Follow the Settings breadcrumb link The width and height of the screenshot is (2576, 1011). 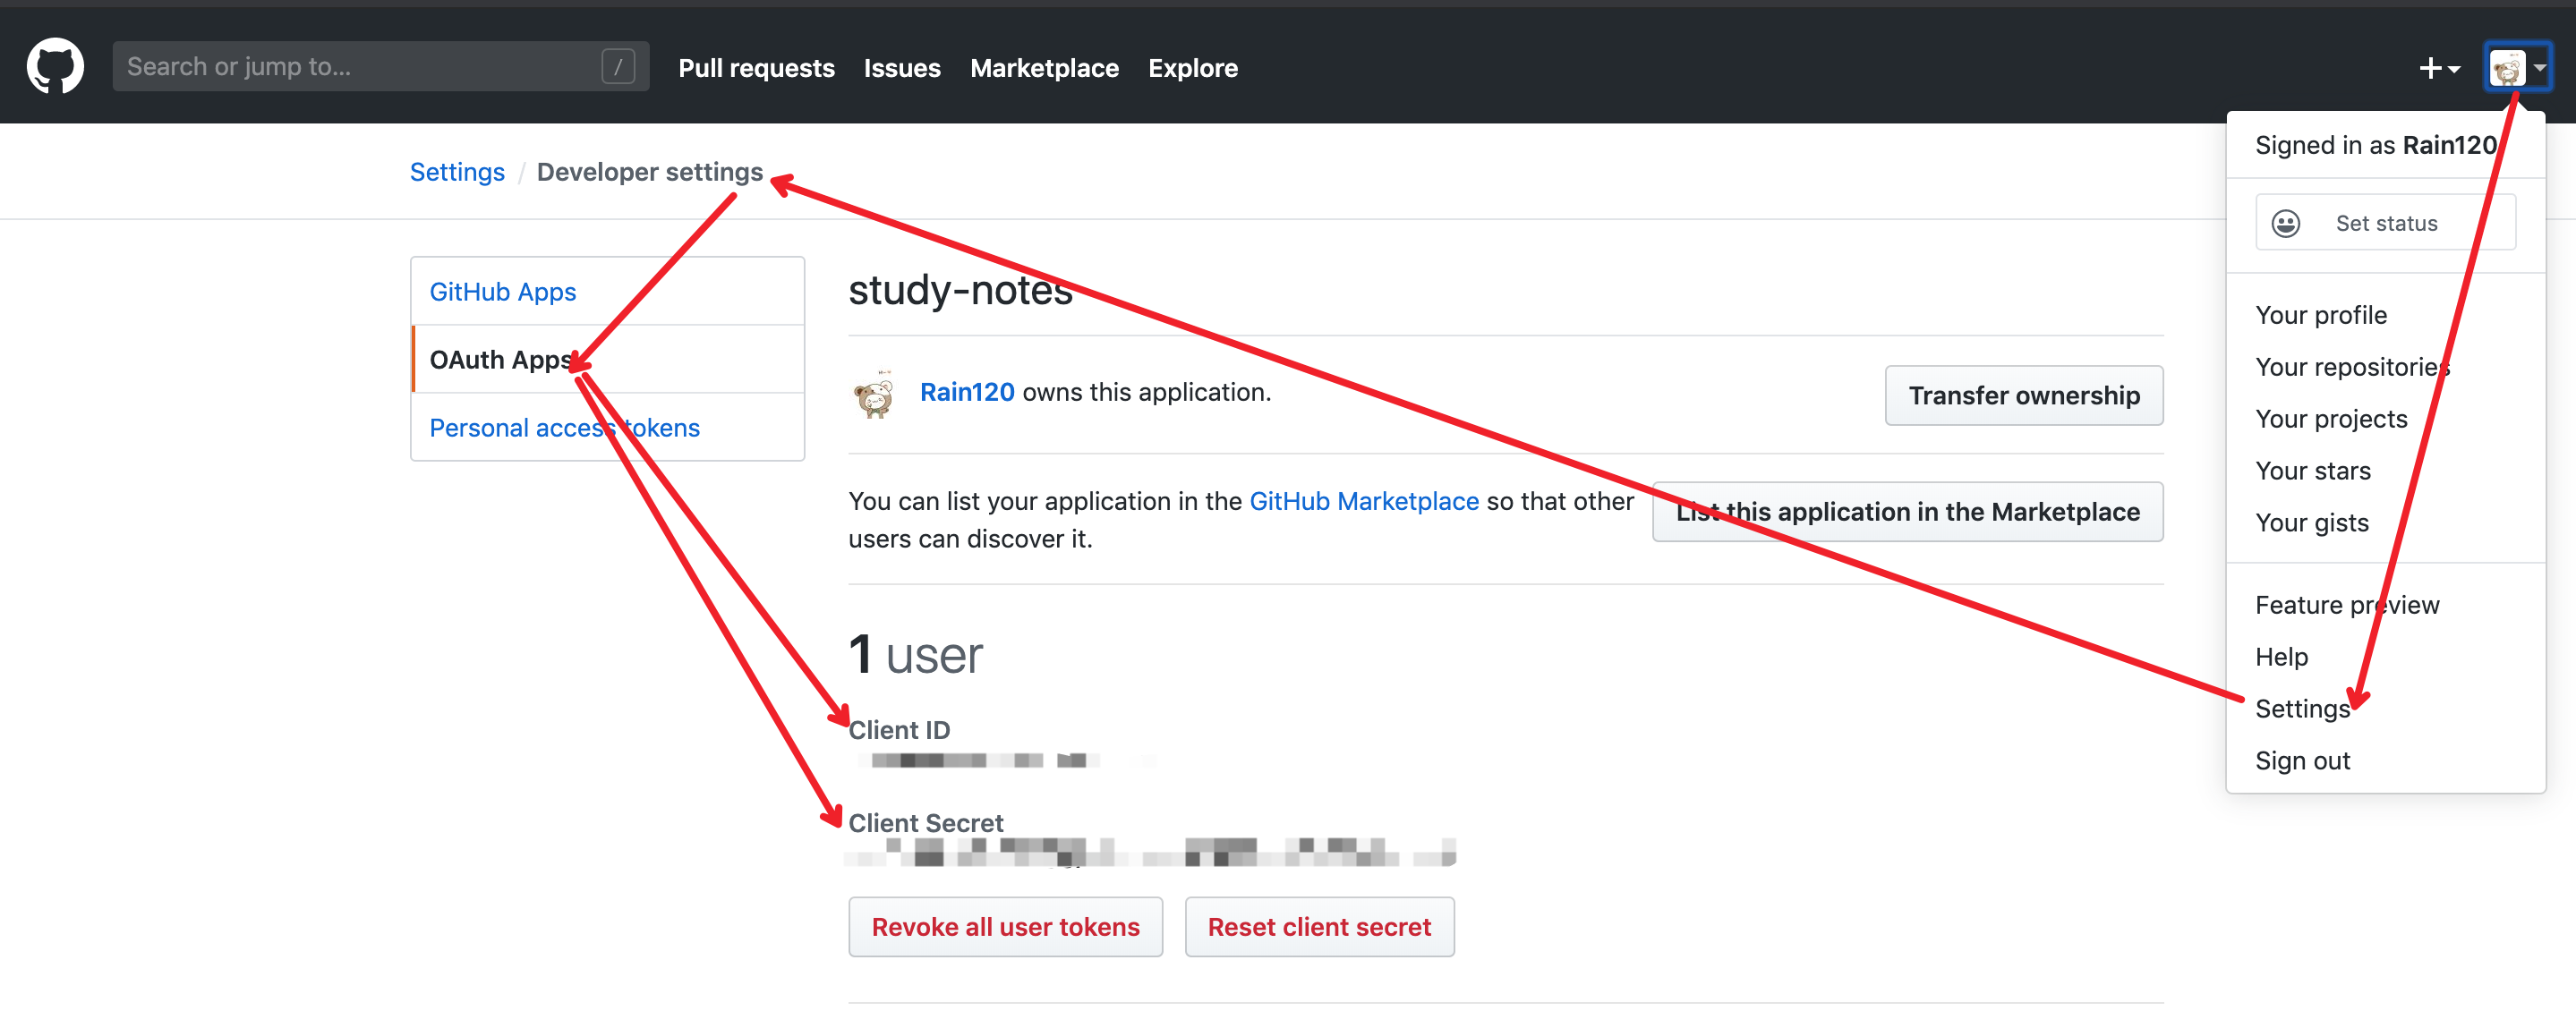pyautogui.click(x=457, y=172)
